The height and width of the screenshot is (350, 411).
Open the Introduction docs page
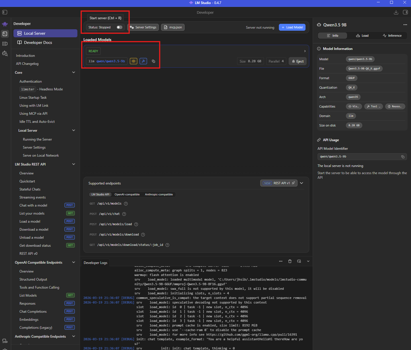pyautogui.click(x=26, y=56)
